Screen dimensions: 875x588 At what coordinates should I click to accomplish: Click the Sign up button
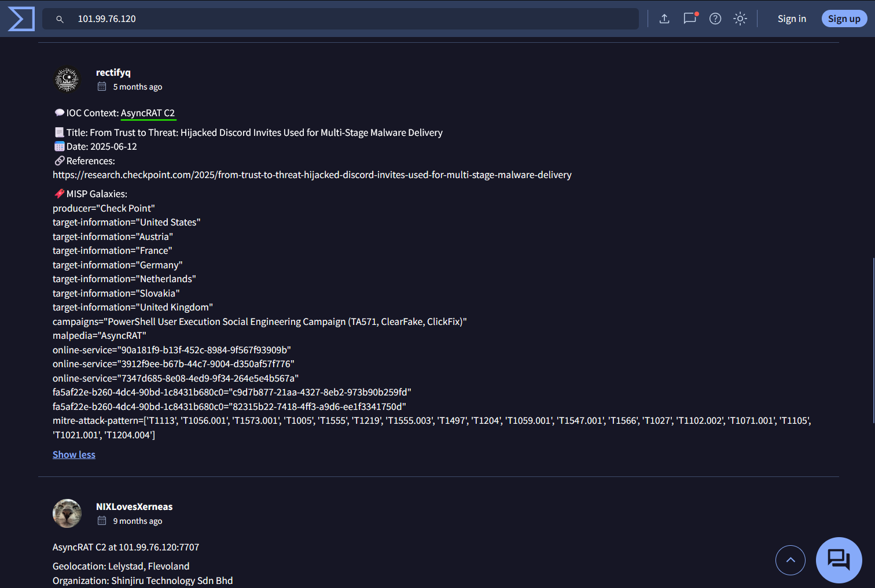click(844, 19)
